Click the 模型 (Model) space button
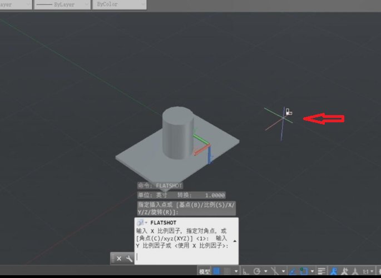 point(204,272)
